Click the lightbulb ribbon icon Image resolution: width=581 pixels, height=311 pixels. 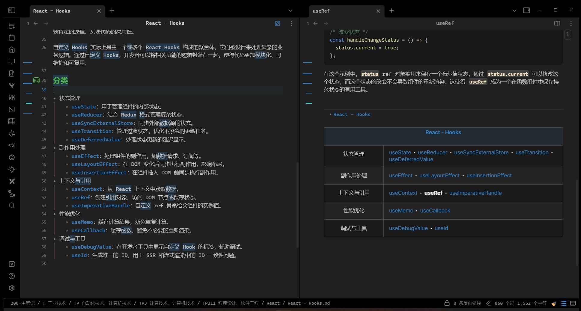12,169
